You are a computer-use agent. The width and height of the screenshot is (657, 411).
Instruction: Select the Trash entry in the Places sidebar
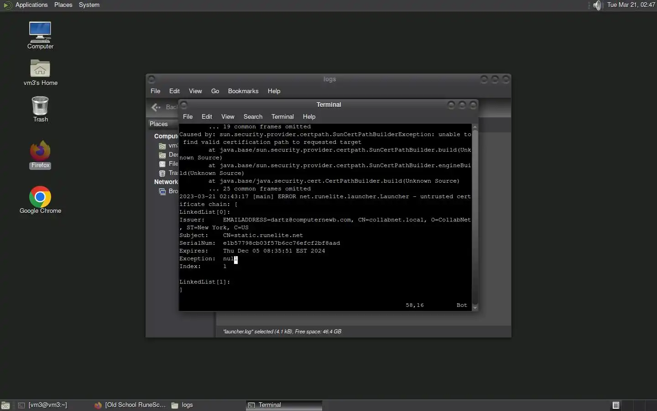point(168,173)
